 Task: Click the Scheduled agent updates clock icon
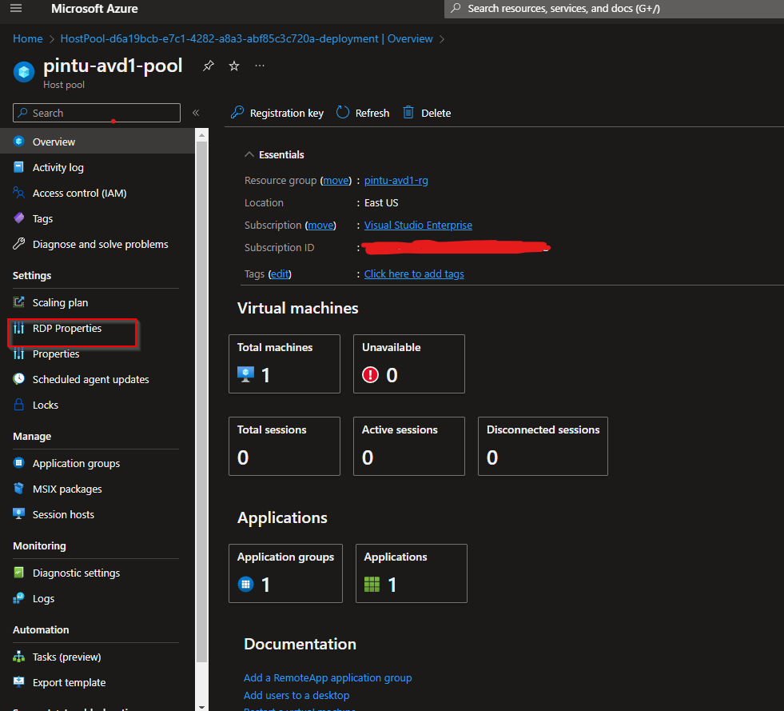(x=18, y=379)
